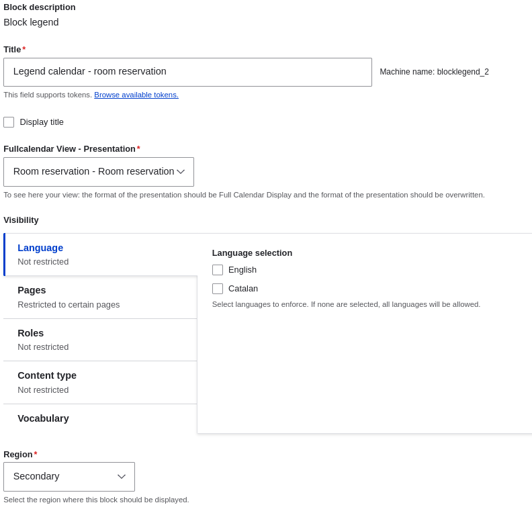Enable the Display title checkbox
532x505 pixels.
pyautogui.click(x=9, y=122)
